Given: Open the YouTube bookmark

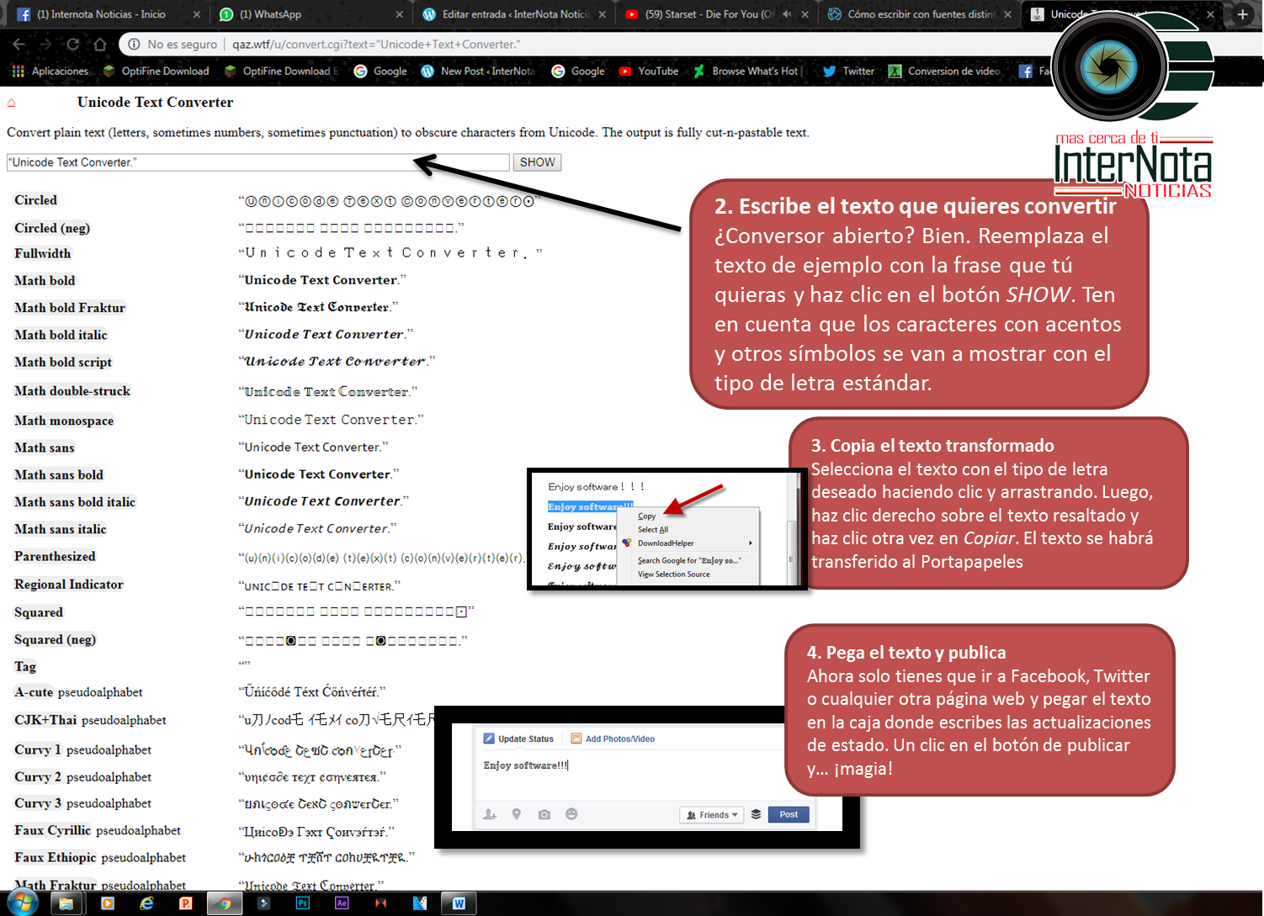Looking at the screenshot, I should [x=649, y=71].
